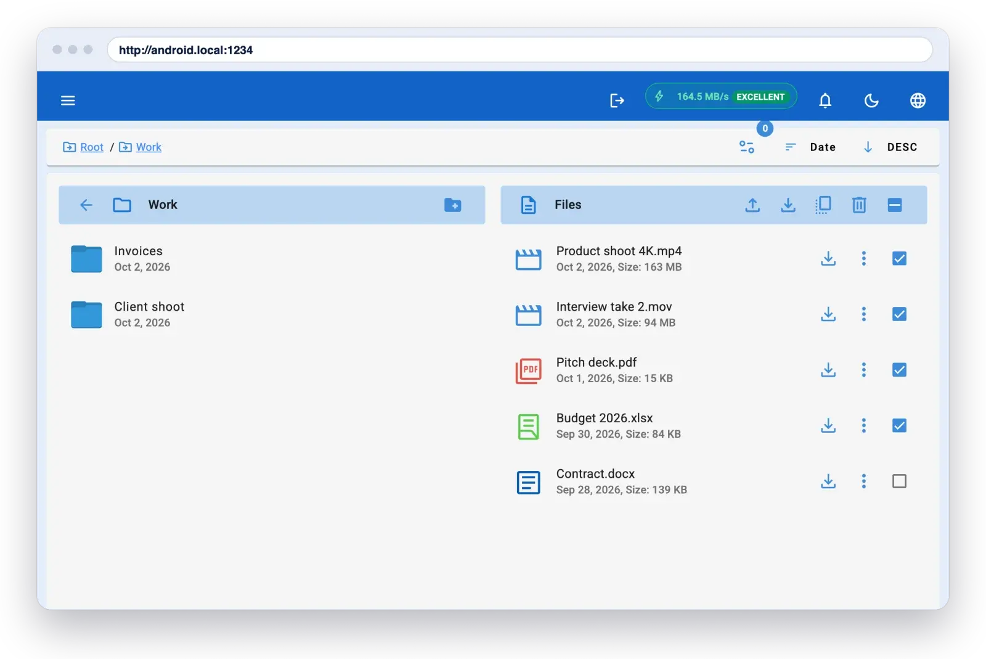Screen dimensions: 986x659
Task: Download Pitch deck.pdf
Action: point(828,370)
